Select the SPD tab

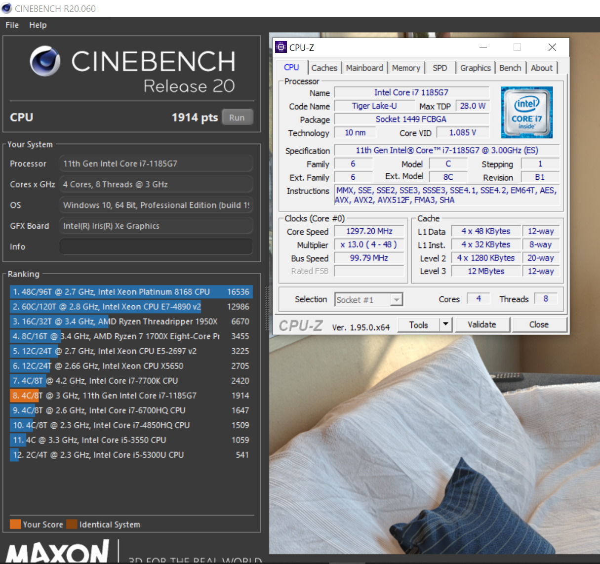[x=440, y=68]
